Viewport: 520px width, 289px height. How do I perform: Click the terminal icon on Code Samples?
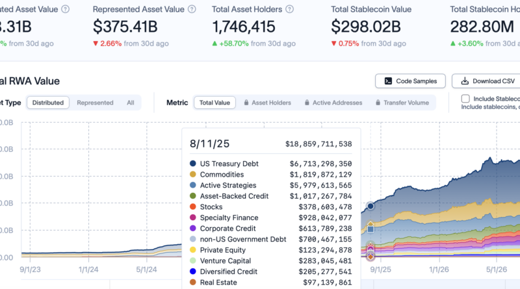tap(388, 81)
